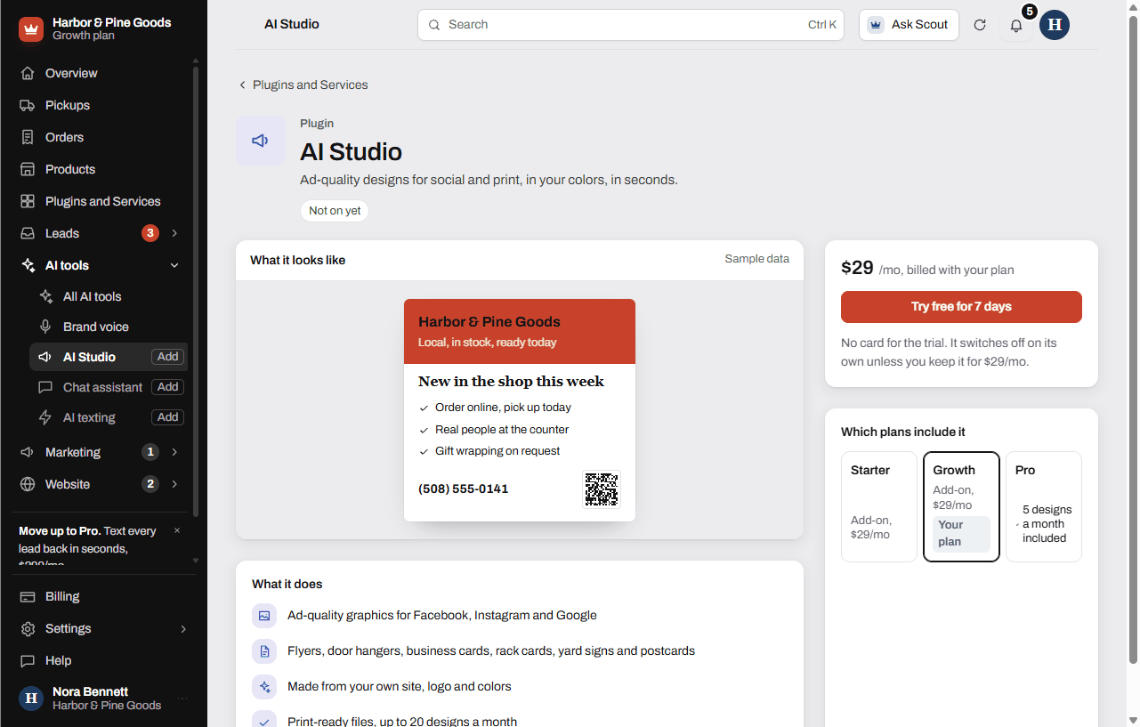Click Add next to AI Studio
The image size is (1140, 727).
tap(167, 357)
